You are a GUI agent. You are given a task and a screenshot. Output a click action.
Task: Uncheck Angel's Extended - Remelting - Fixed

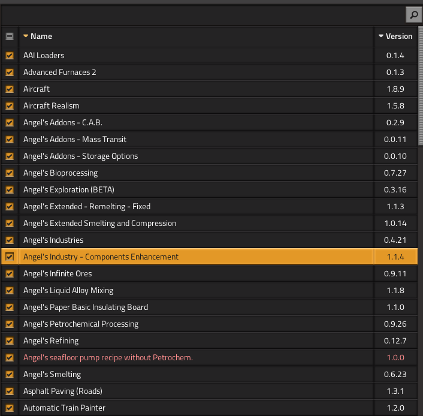pyautogui.click(x=10, y=206)
